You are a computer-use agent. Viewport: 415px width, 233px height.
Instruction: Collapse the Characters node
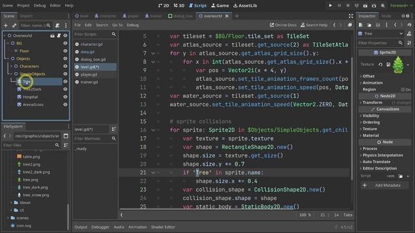point(12,66)
